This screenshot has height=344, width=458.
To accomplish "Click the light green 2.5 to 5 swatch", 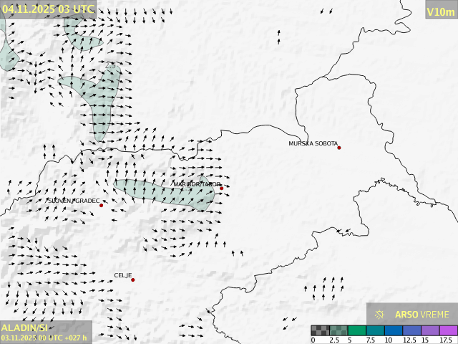I will point(338,330).
